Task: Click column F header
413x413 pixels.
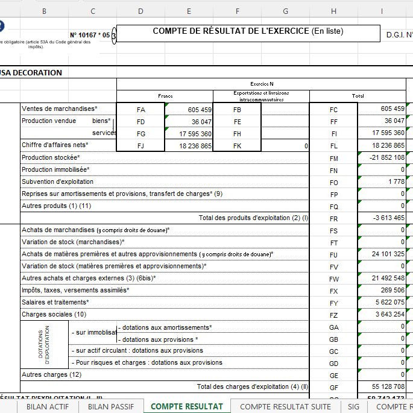Action: (x=237, y=11)
